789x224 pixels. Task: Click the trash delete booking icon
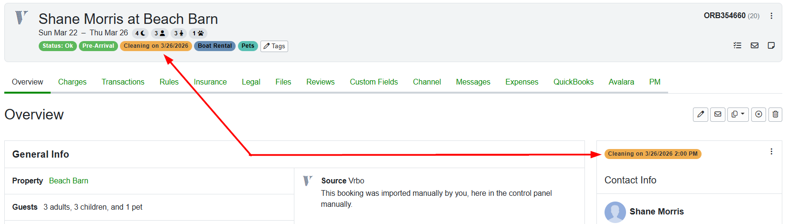[x=775, y=114]
